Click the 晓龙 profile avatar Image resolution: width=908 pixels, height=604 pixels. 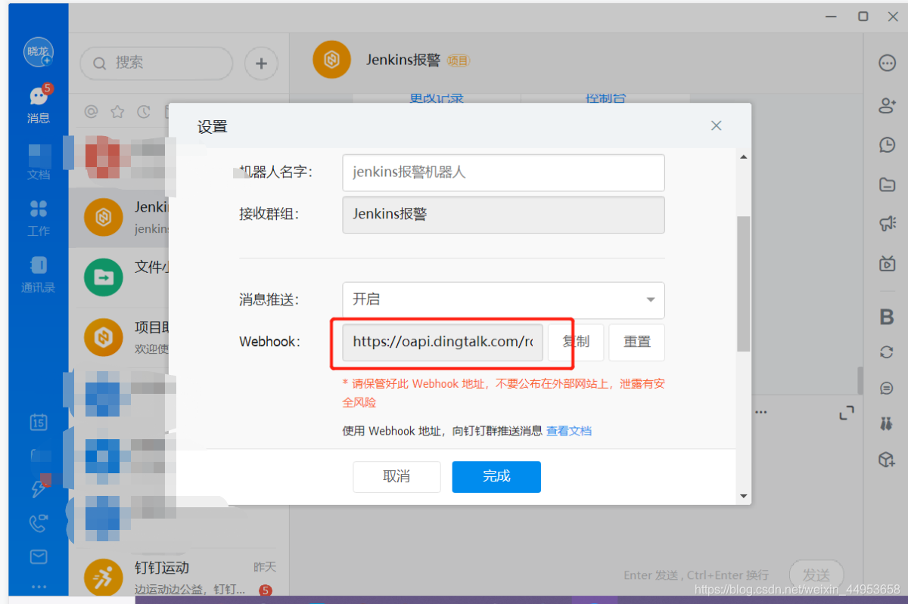coord(38,51)
